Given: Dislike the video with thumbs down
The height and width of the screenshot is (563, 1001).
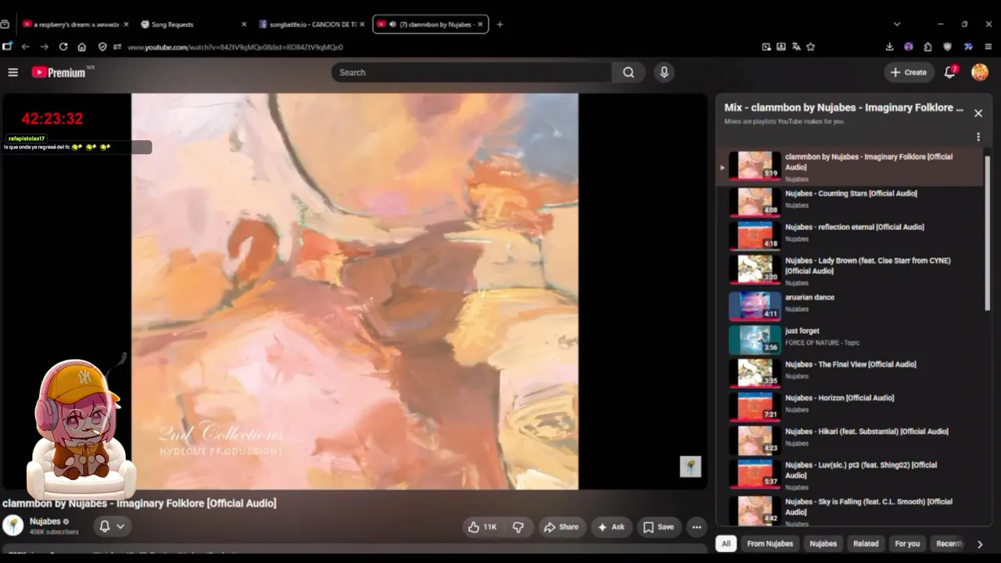Looking at the screenshot, I should pos(518,527).
